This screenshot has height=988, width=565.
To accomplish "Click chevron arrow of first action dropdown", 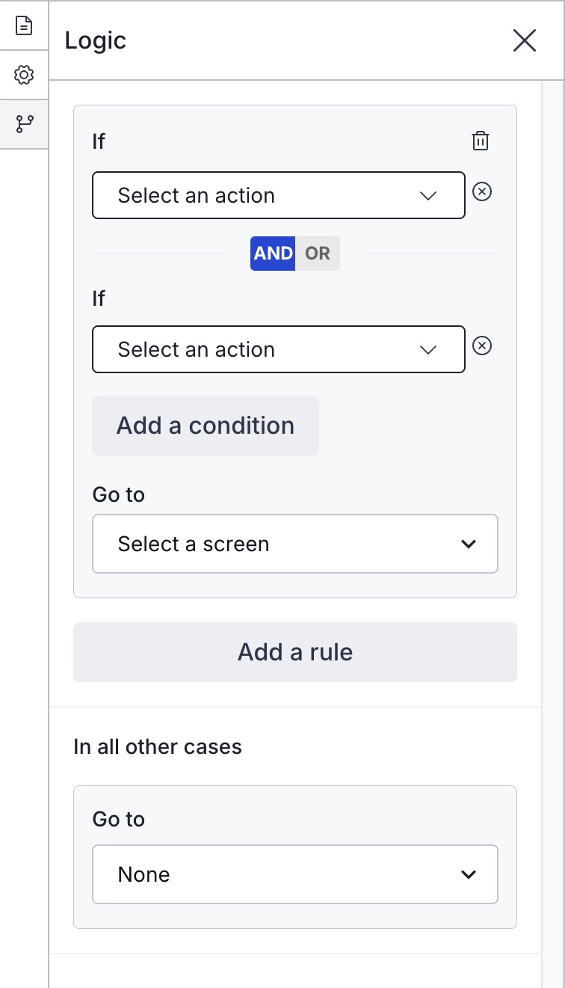I will pyautogui.click(x=428, y=196).
